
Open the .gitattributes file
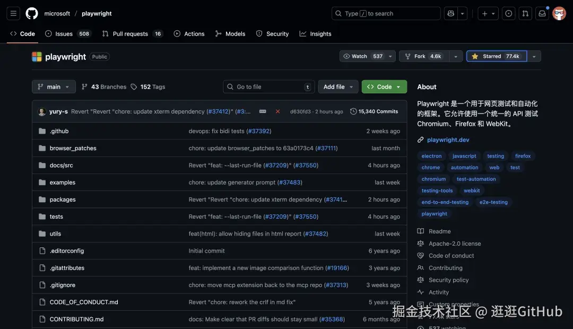[x=67, y=268]
